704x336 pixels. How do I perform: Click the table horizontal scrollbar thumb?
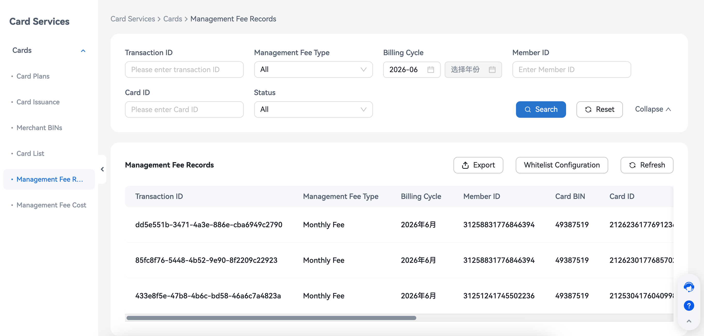(271, 318)
